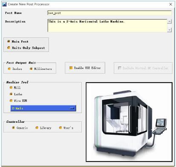This screenshot has width=176, height=167.
Task: Click the Description scrollbar down arrow
Action: coord(169,30)
